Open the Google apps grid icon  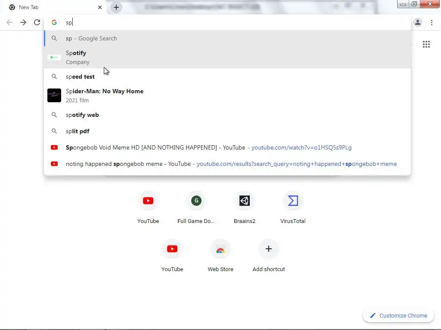point(426,44)
